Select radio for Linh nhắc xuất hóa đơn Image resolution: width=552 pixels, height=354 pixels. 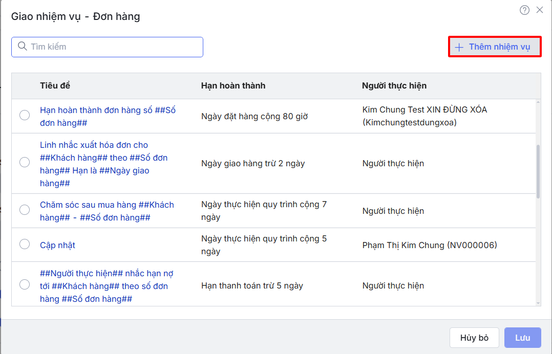pos(25,163)
